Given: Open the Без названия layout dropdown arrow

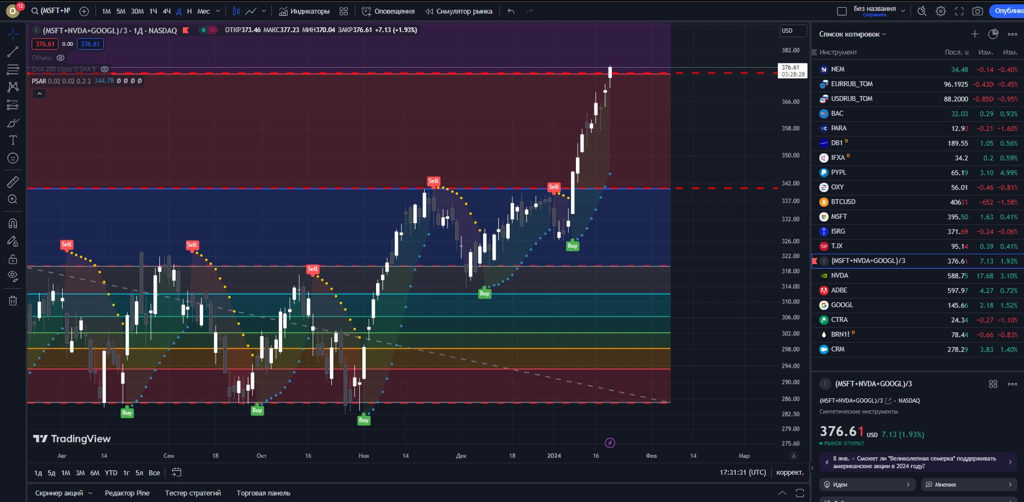Looking at the screenshot, I should pyautogui.click(x=903, y=11).
